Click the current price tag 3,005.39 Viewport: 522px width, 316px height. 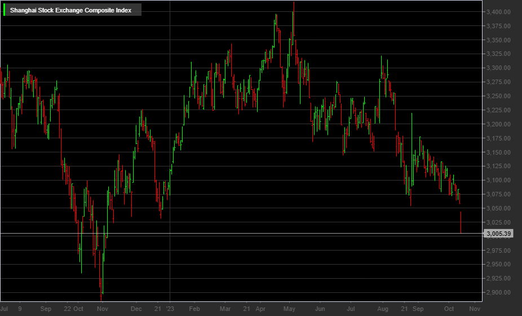(498, 234)
